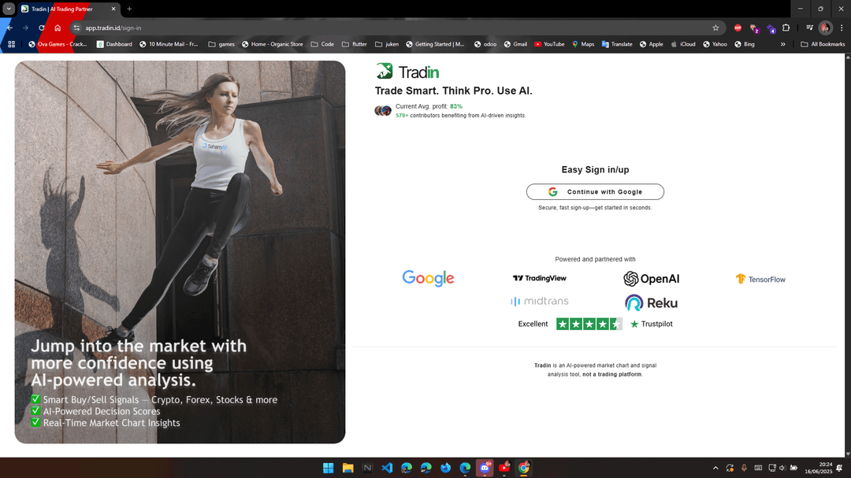
Task: Open the Ova Games bookmark
Action: (58, 44)
